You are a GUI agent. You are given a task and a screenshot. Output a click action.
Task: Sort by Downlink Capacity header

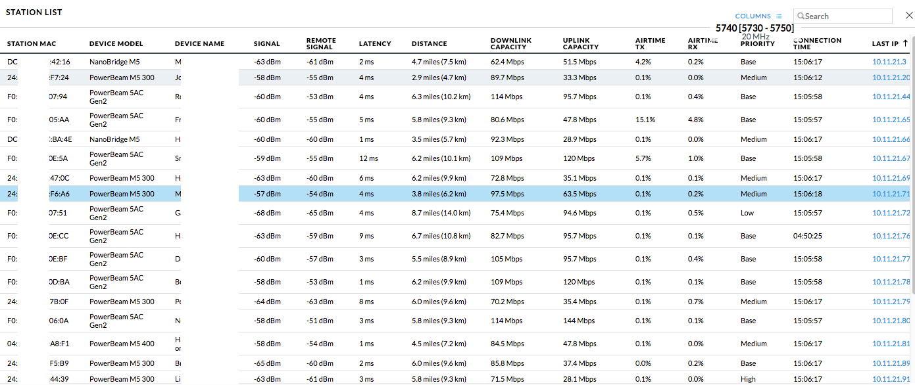coord(510,44)
